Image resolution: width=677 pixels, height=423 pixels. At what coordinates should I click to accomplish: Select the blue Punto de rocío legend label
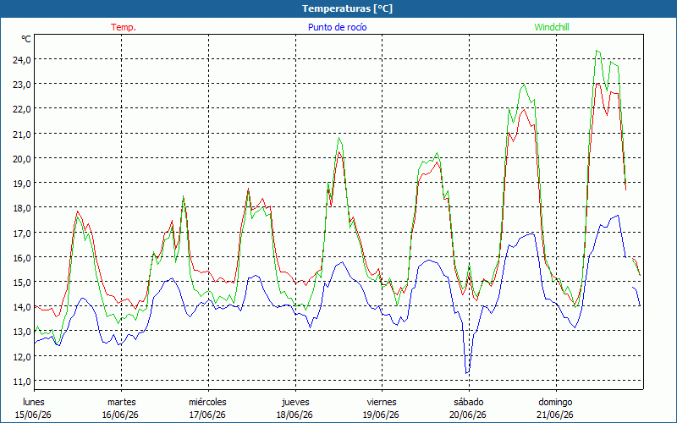(x=337, y=27)
